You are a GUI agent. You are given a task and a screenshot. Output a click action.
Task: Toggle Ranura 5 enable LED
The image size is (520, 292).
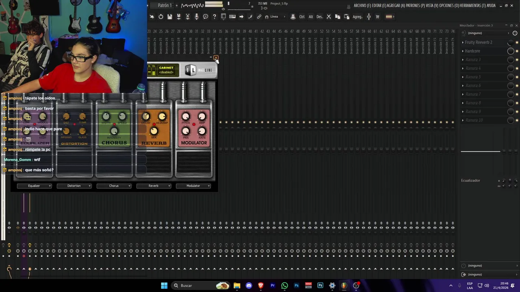tap(517, 77)
